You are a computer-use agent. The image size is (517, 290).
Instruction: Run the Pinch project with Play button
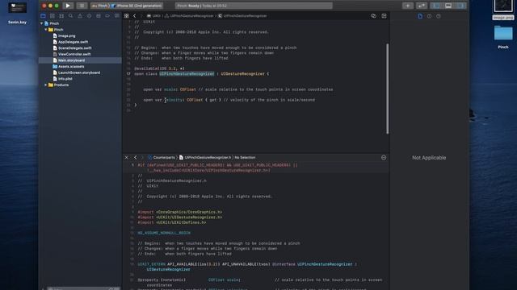coord(68,6)
